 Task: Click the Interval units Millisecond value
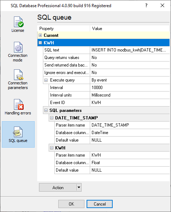pyautogui.click(x=130, y=95)
